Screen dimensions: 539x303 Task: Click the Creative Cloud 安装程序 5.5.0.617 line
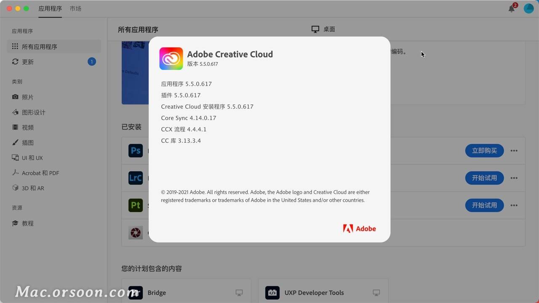pyautogui.click(x=207, y=106)
